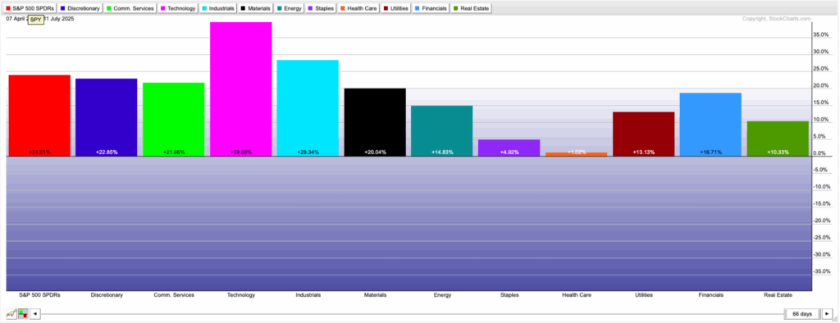840x323 pixels.
Task: Toggle the Staples legend button
Action: pos(322,8)
